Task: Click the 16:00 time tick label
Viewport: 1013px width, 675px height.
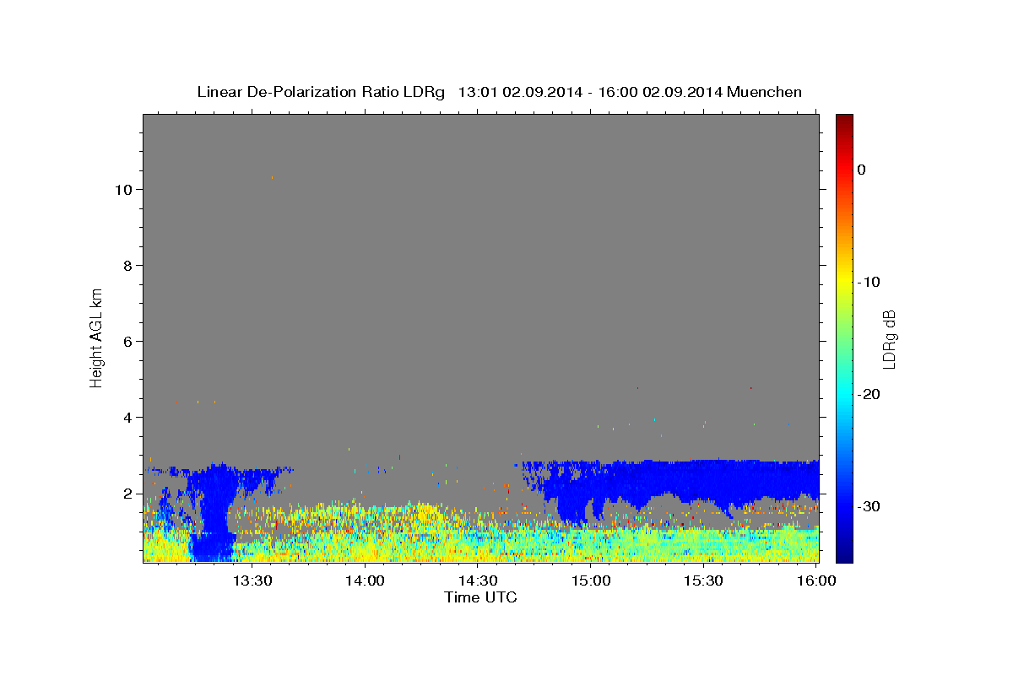Action: tap(816, 580)
